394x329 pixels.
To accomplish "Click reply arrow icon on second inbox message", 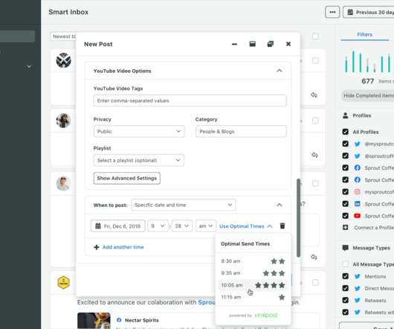I will (x=314, y=155).
